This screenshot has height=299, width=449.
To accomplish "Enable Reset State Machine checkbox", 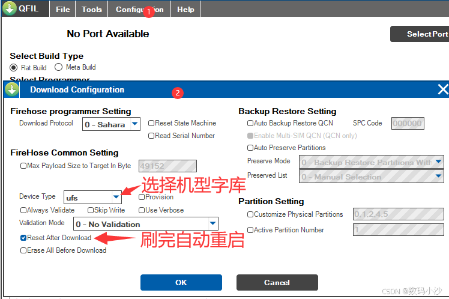I will coord(151,123).
